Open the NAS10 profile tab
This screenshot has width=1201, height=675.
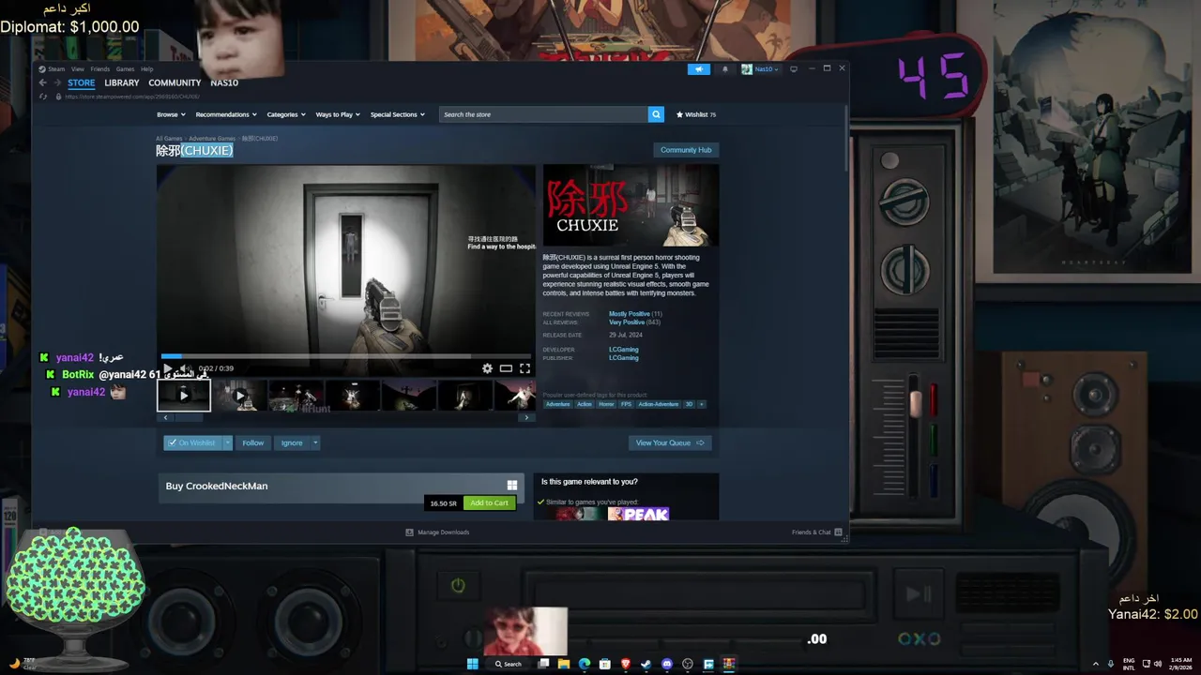[224, 82]
